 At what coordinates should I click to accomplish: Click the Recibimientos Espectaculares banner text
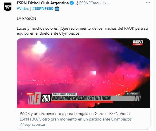point(82,98)
